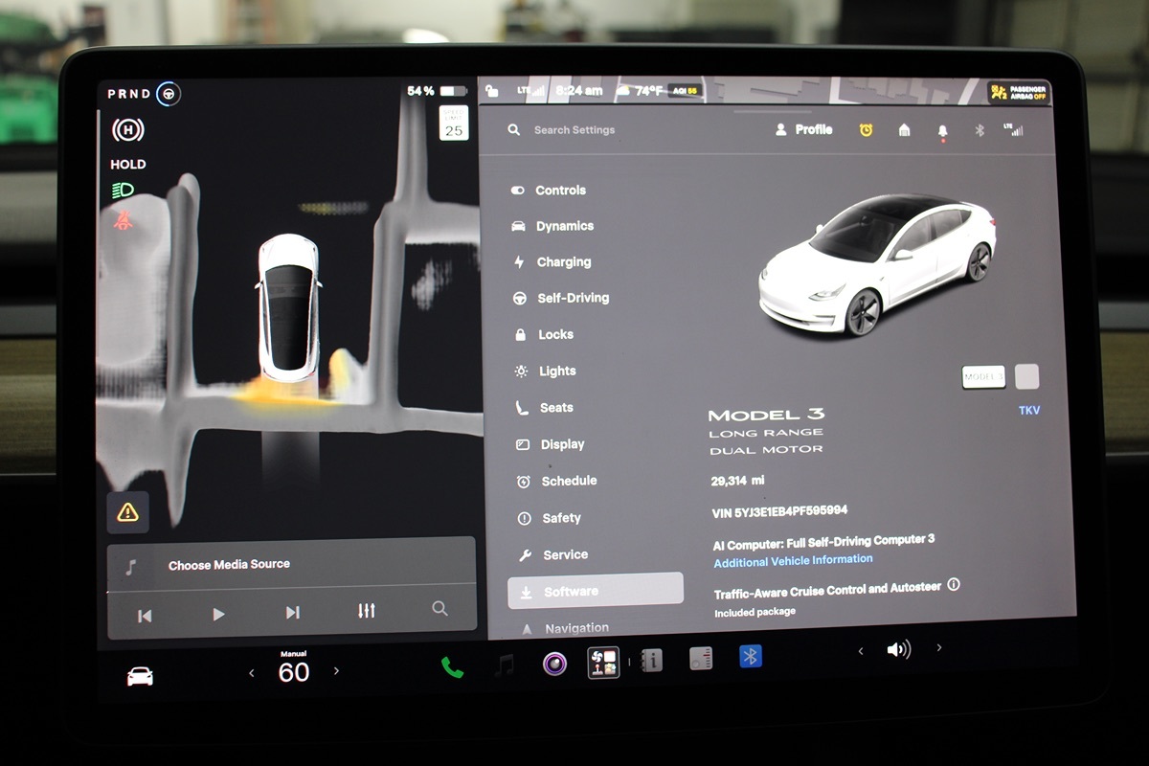Open the Phone app
The height and width of the screenshot is (766, 1149).
coord(452,667)
